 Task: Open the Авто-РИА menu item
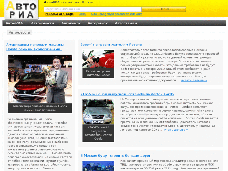coord(14,23)
